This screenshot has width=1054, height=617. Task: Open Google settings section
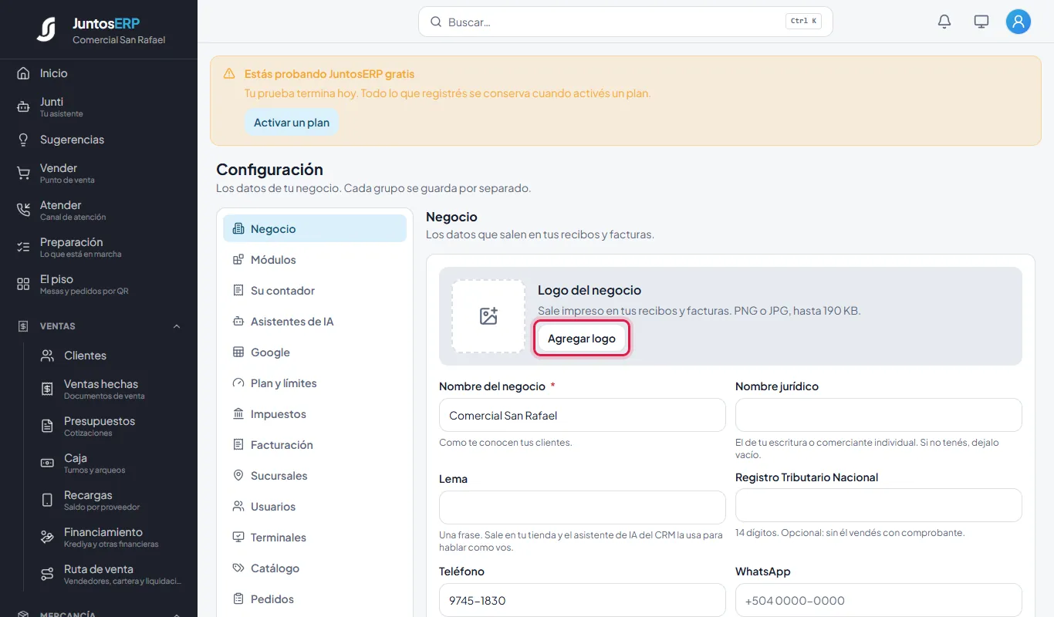click(315, 352)
